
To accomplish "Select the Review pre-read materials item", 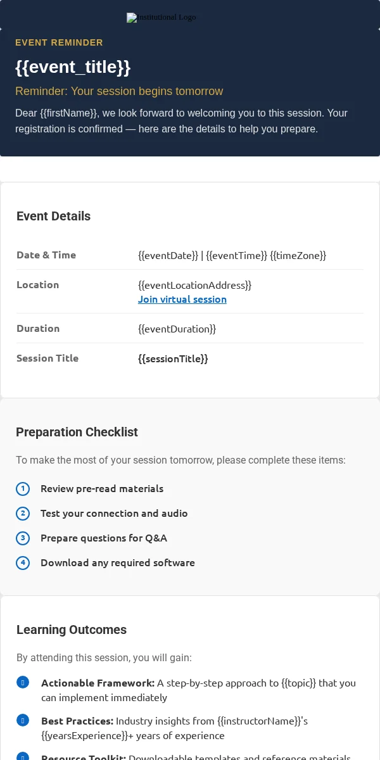I will pos(102,489).
